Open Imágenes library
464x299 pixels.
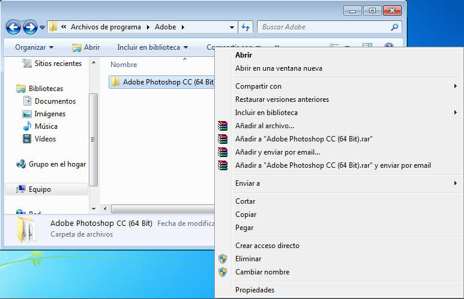[x=44, y=114]
